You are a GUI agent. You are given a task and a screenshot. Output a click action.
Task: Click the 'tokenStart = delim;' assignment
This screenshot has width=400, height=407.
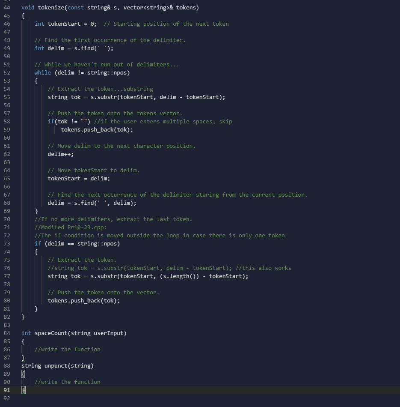pos(79,179)
